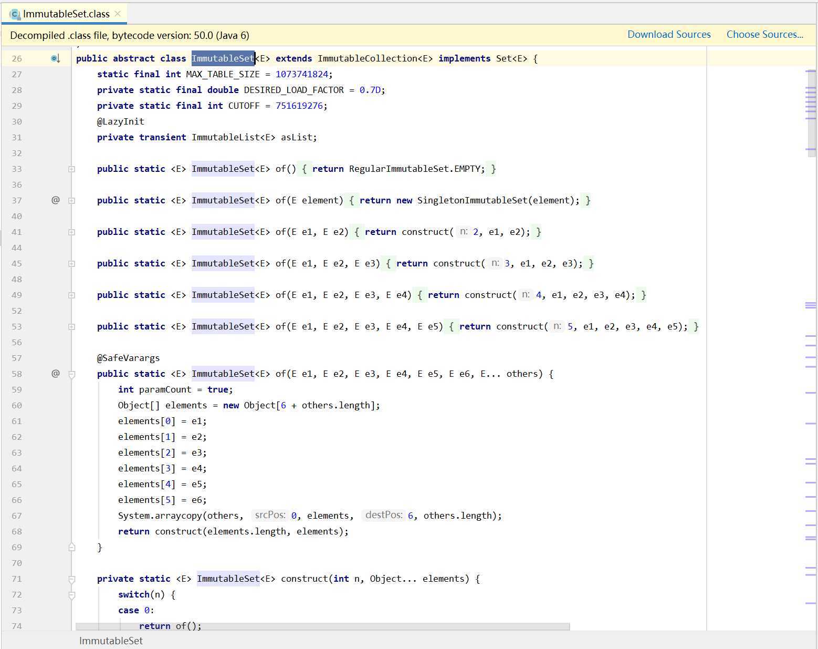Click the @LazyInit annotation
This screenshot has width=818, height=649.
point(120,121)
